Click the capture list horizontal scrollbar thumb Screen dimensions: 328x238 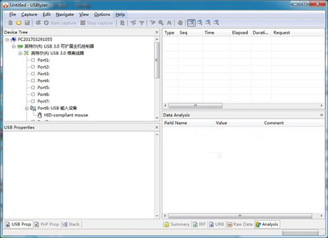click(195, 106)
